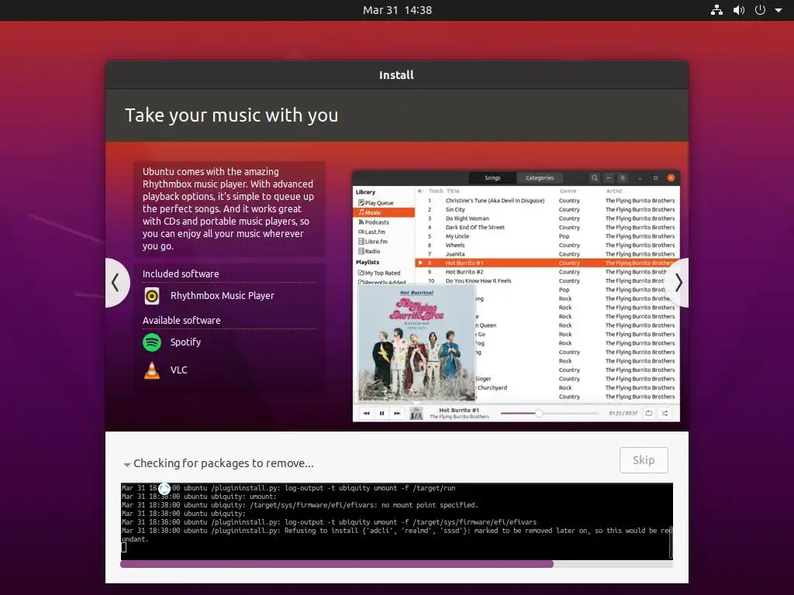The width and height of the screenshot is (794, 595).
Task: Click the Skip button
Action: tap(644, 460)
